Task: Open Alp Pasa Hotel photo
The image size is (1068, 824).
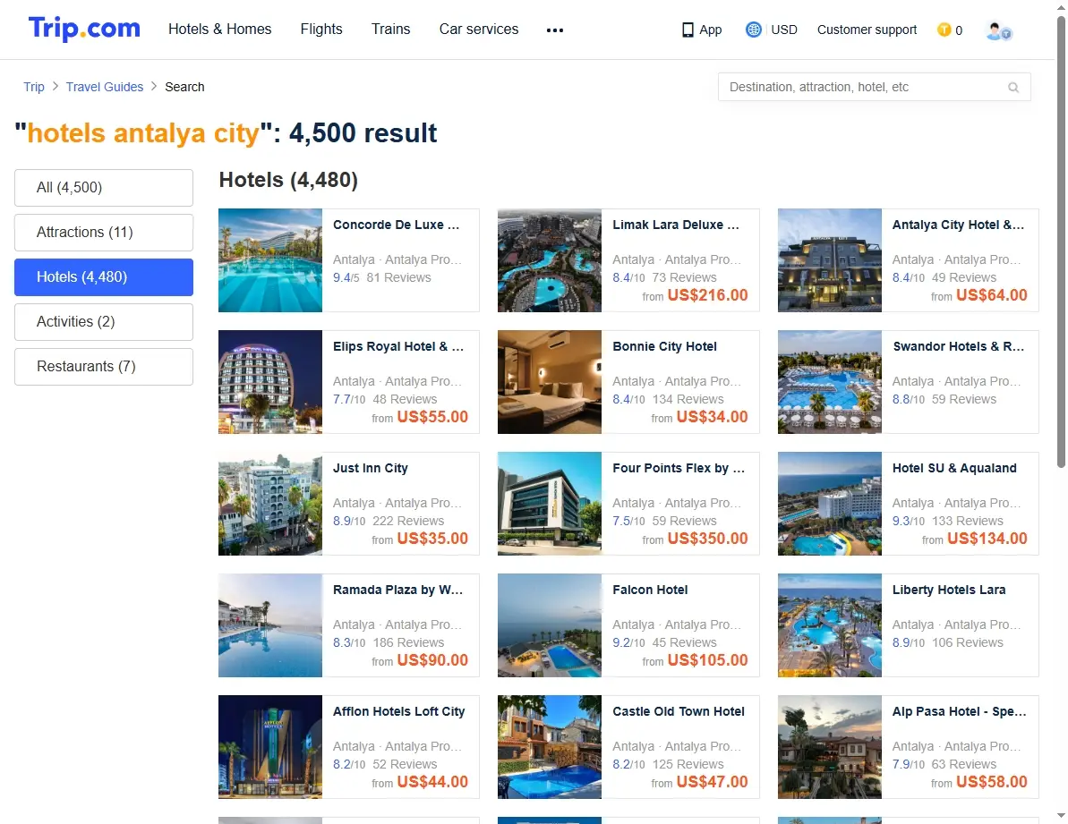Action: (x=830, y=747)
